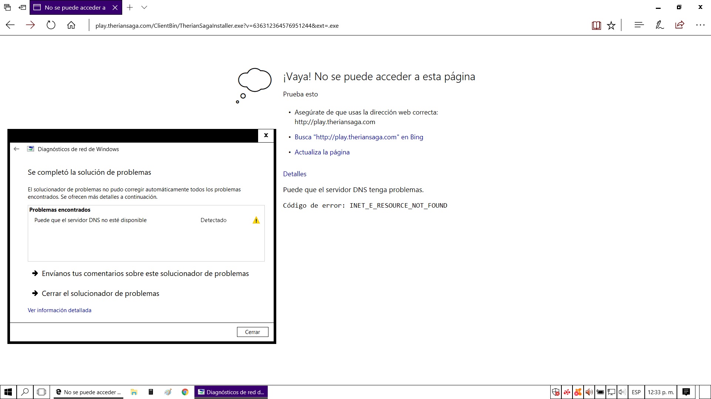The height and width of the screenshot is (399, 711).
Task: Open the red dots tray icon
Action: (x=567, y=392)
